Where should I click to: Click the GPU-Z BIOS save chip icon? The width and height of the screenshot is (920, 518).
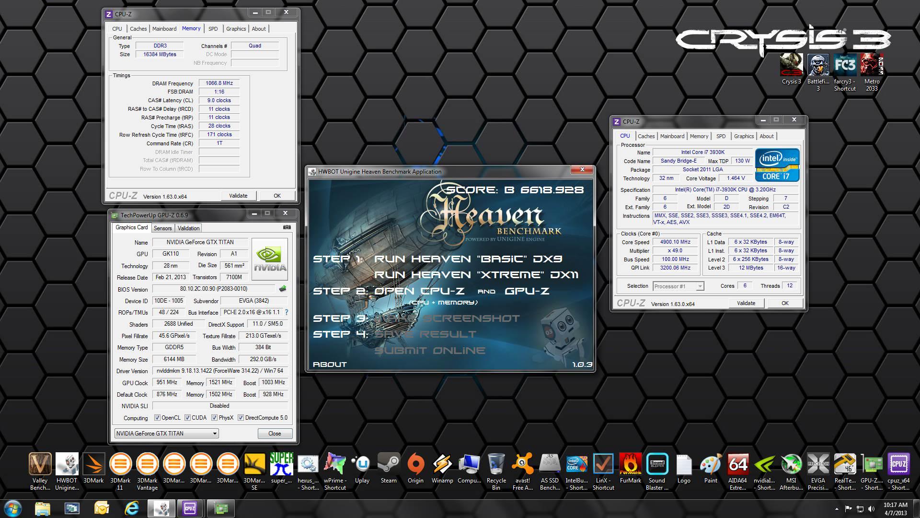[283, 289]
